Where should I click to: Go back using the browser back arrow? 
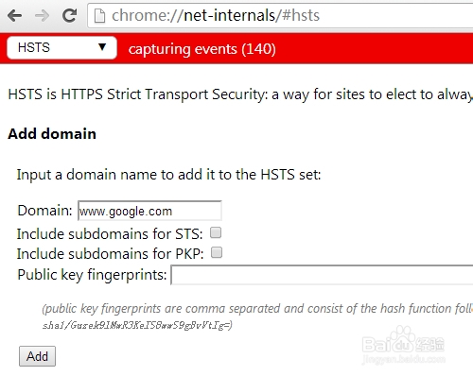(14, 15)
